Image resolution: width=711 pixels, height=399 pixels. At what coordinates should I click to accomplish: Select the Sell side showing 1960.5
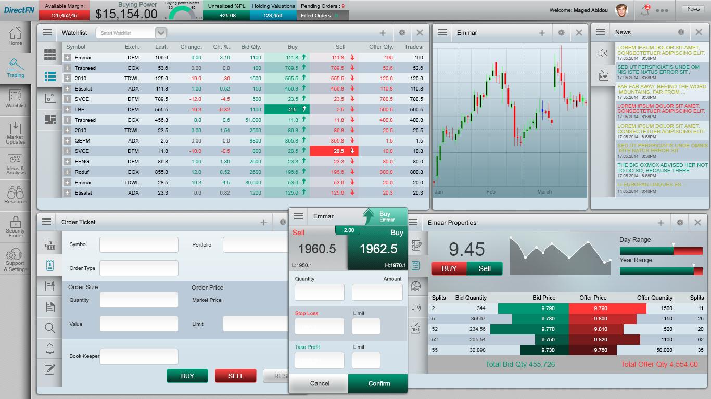318,249
